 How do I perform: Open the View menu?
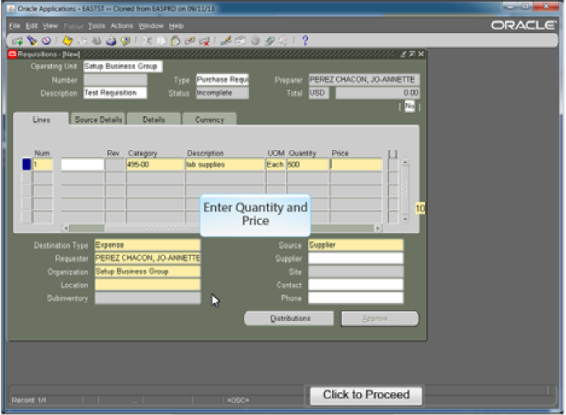[x=50, y=26]
